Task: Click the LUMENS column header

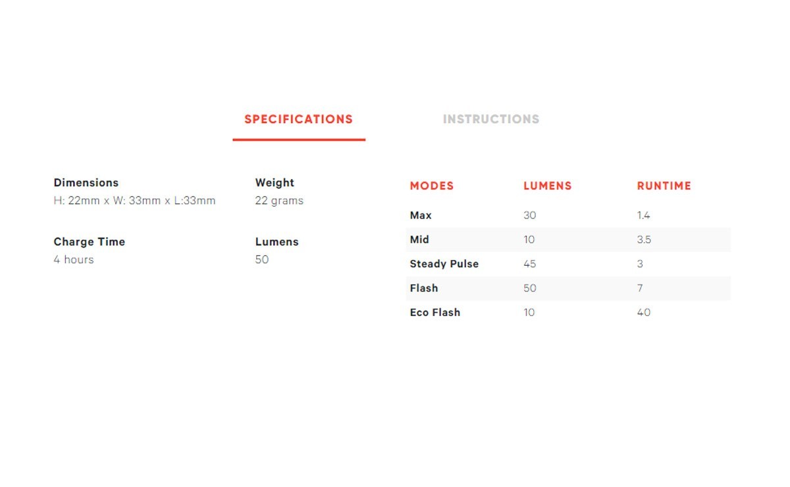Action: pyautogui.click(x=548, y=186)
